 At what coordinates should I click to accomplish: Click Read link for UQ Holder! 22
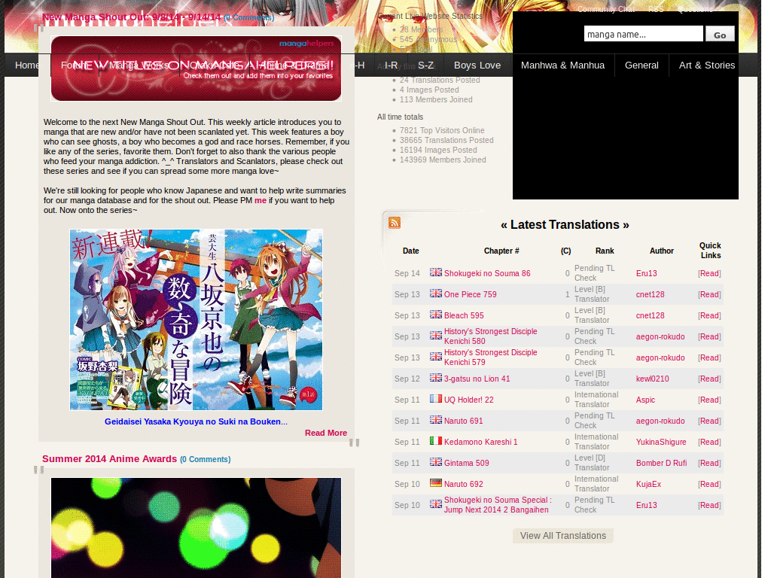tap(709, 400)
